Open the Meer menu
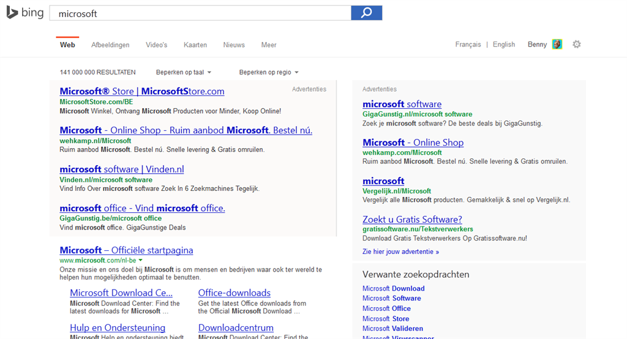The image size is (627, 339). [269, 45]
